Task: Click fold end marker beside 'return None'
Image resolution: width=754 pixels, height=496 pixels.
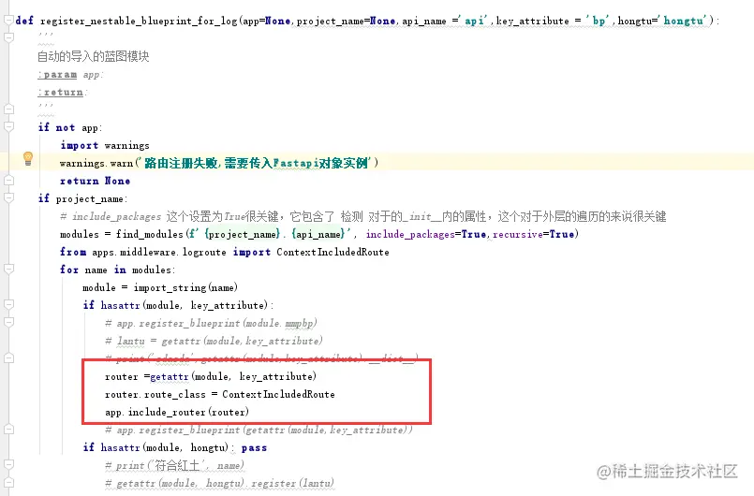Action: (x=8, y=181)
